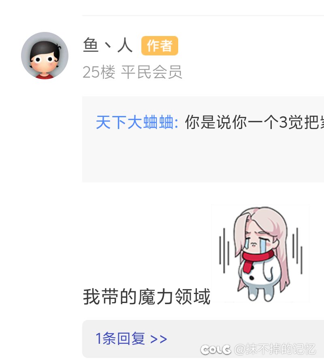Viewport: 324px width, 364px height.
Task: Click the black-haired cartoon face avatar
Action: 45,55
